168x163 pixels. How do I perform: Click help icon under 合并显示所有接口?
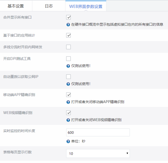68,25
